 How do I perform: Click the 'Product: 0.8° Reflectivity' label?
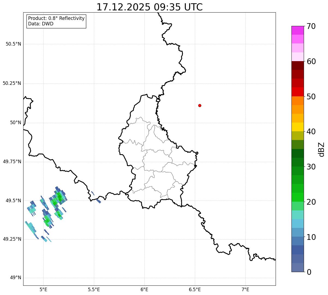pyautogui.click(x=56, y=18)
